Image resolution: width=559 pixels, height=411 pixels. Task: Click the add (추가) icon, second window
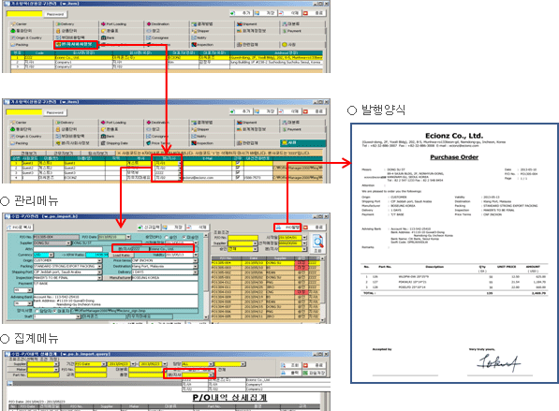232,111
